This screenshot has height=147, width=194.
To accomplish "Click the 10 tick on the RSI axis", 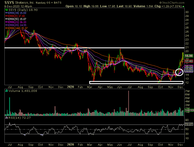I will 187,138.
